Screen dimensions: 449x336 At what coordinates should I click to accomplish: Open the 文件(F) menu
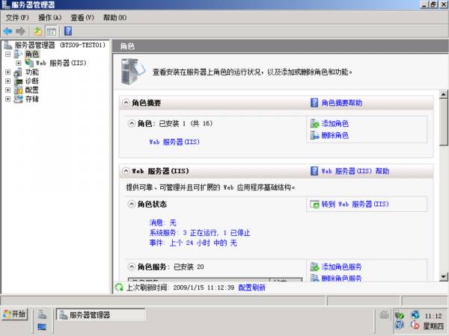[17, 18]
